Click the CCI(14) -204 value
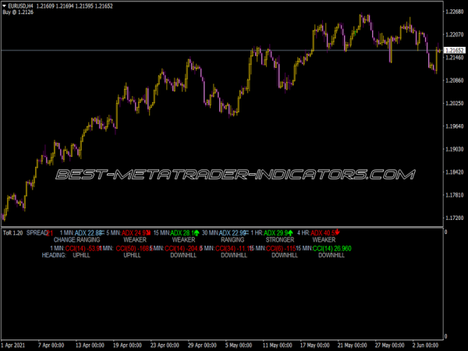Viewport: 468px width, 351px height. tap(183, 248)
